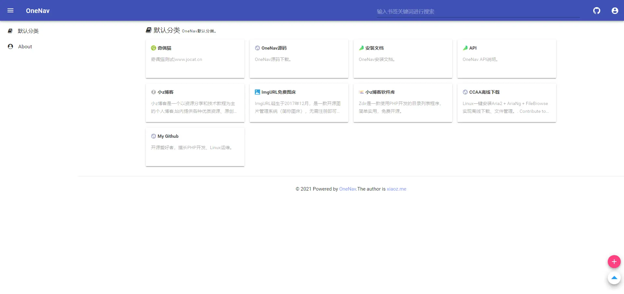The width and height of the screenshot is (624, 294).
Task: Click the leaf icon beside API
Action: (x=465, y=48)
